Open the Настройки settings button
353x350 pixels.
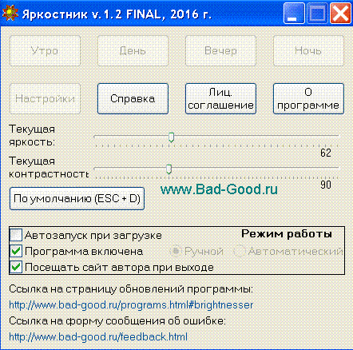[x=45, y=99]
